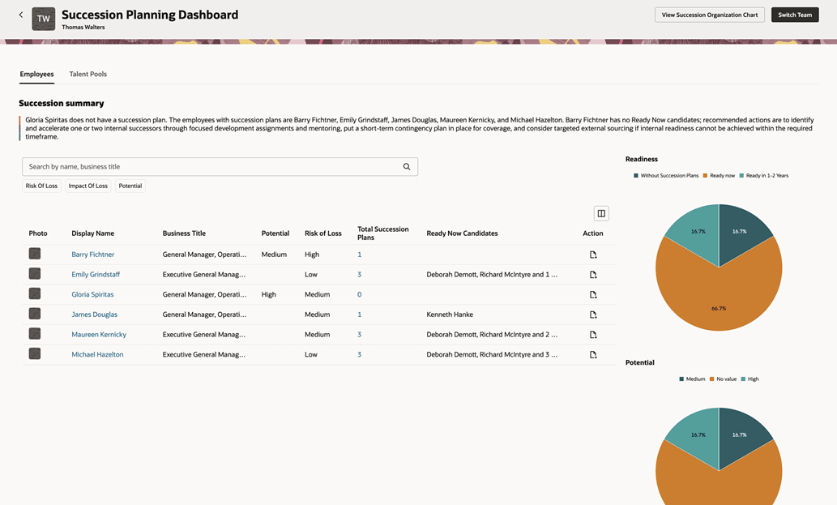Screen dimensions: 837x505
Task: Switch to the Talent Pools tab
Action: click(x=88, y=74)
